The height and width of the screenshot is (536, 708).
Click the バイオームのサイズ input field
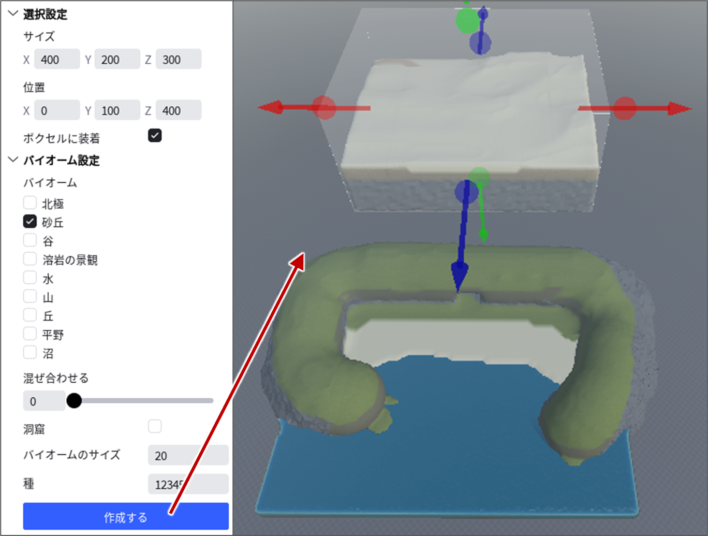(188, 455)
